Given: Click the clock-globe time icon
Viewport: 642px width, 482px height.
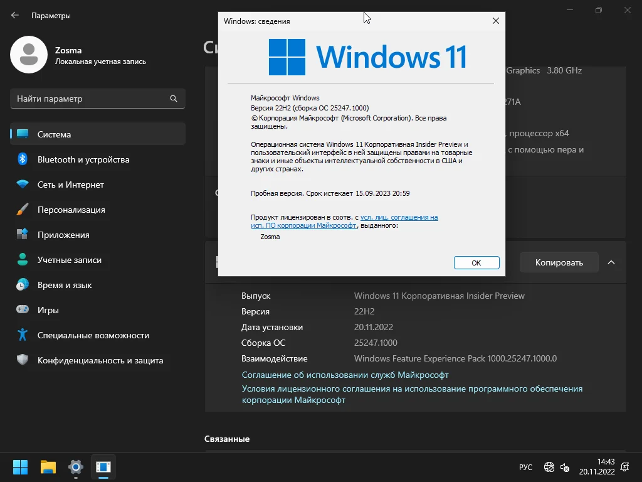Looking at the screenshot, I should pos(23,284).
